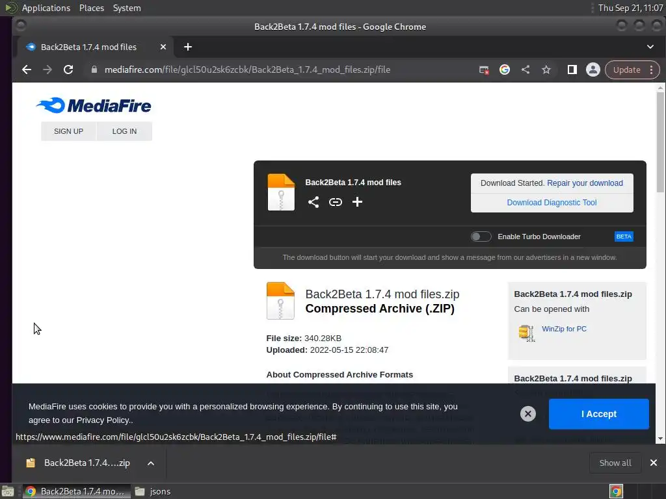Switch to the jsons taskbar window
The width and height of the screenshot is (666, 499).
[153, 491]
